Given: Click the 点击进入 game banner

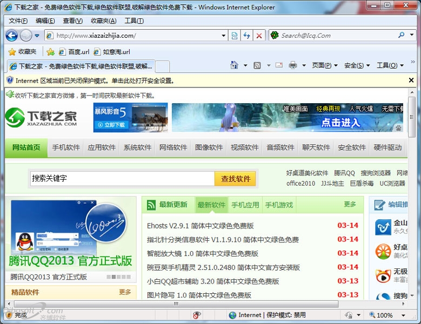Looking at the screenshot, I should (x=288, y=118).
